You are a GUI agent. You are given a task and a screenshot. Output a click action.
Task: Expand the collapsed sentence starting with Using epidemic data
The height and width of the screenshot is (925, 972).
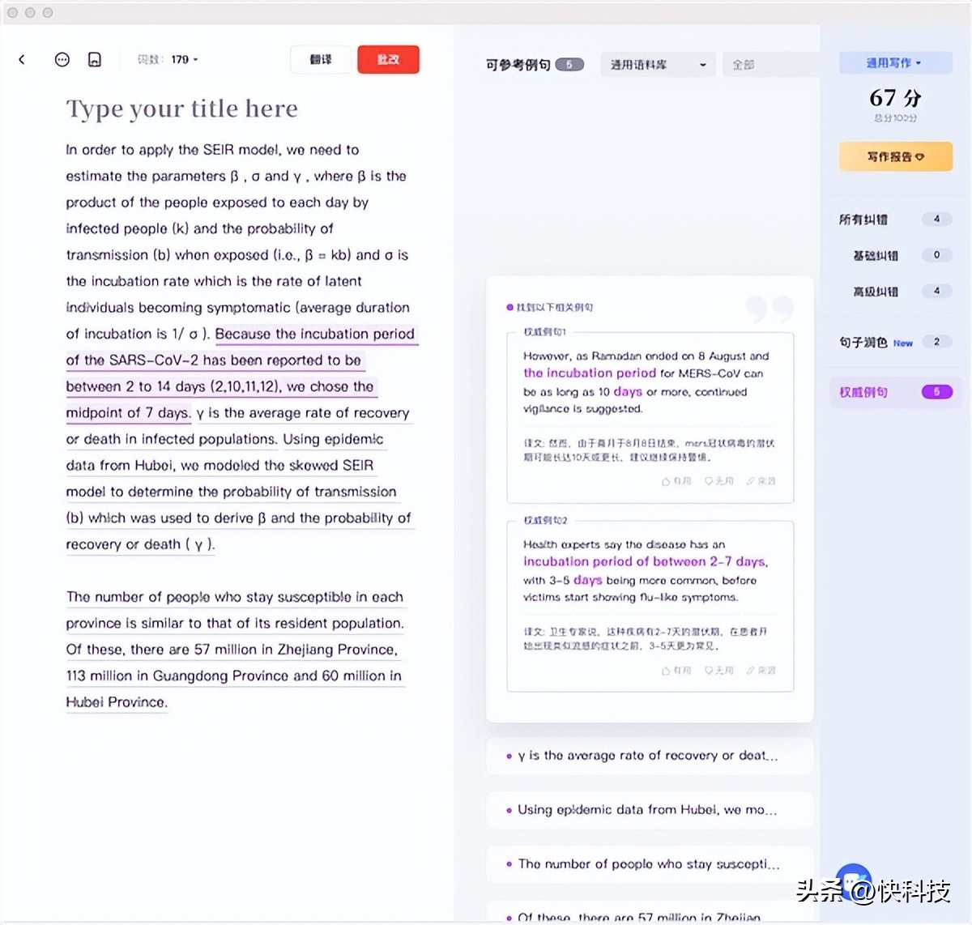[648, 810]
